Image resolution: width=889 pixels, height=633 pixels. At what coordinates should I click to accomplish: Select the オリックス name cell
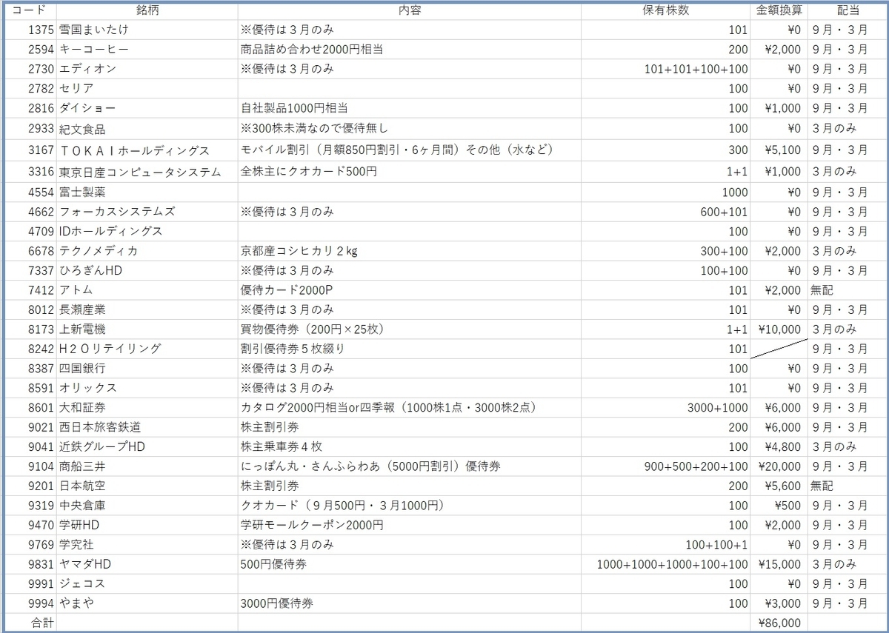[x=147, y=388]
